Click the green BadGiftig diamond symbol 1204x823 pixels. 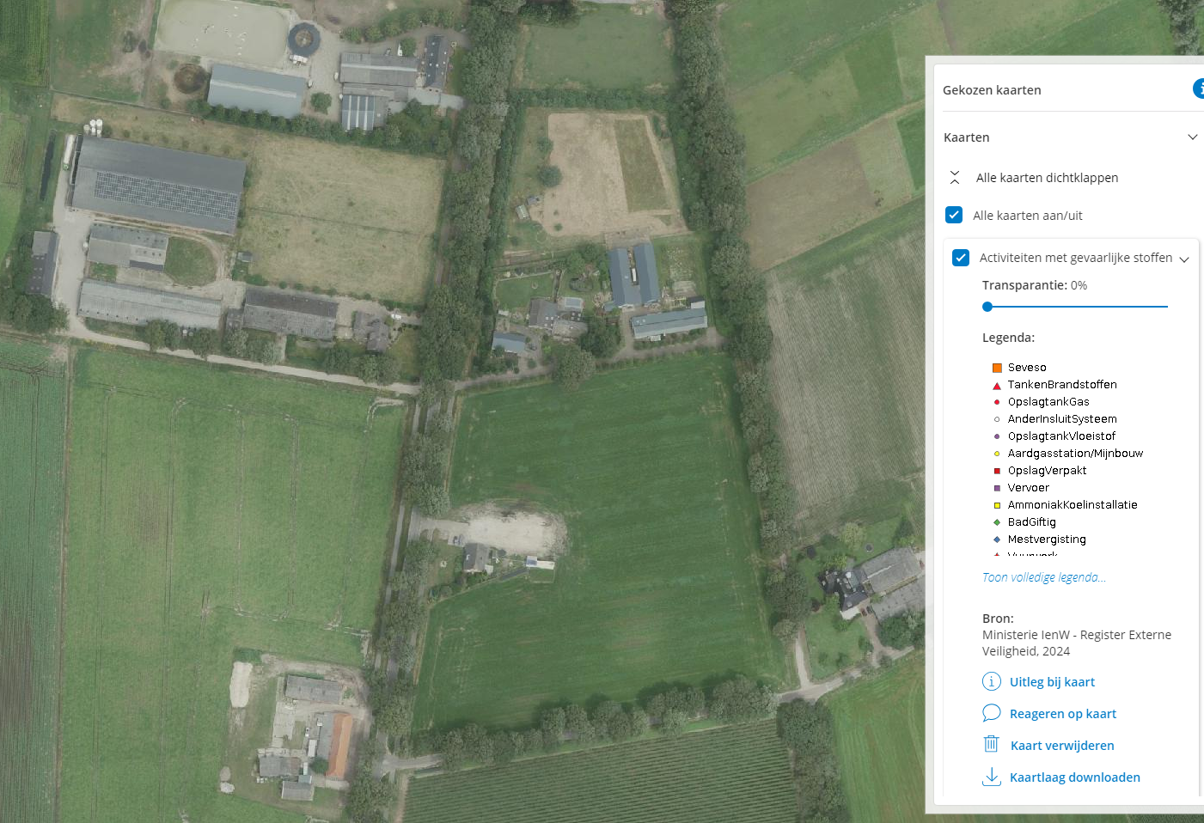click(x=997, y=522)
